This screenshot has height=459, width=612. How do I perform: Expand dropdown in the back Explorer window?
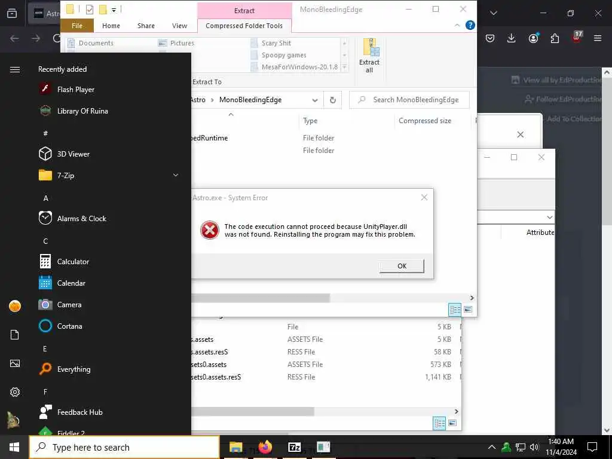[x=550, y=217]
